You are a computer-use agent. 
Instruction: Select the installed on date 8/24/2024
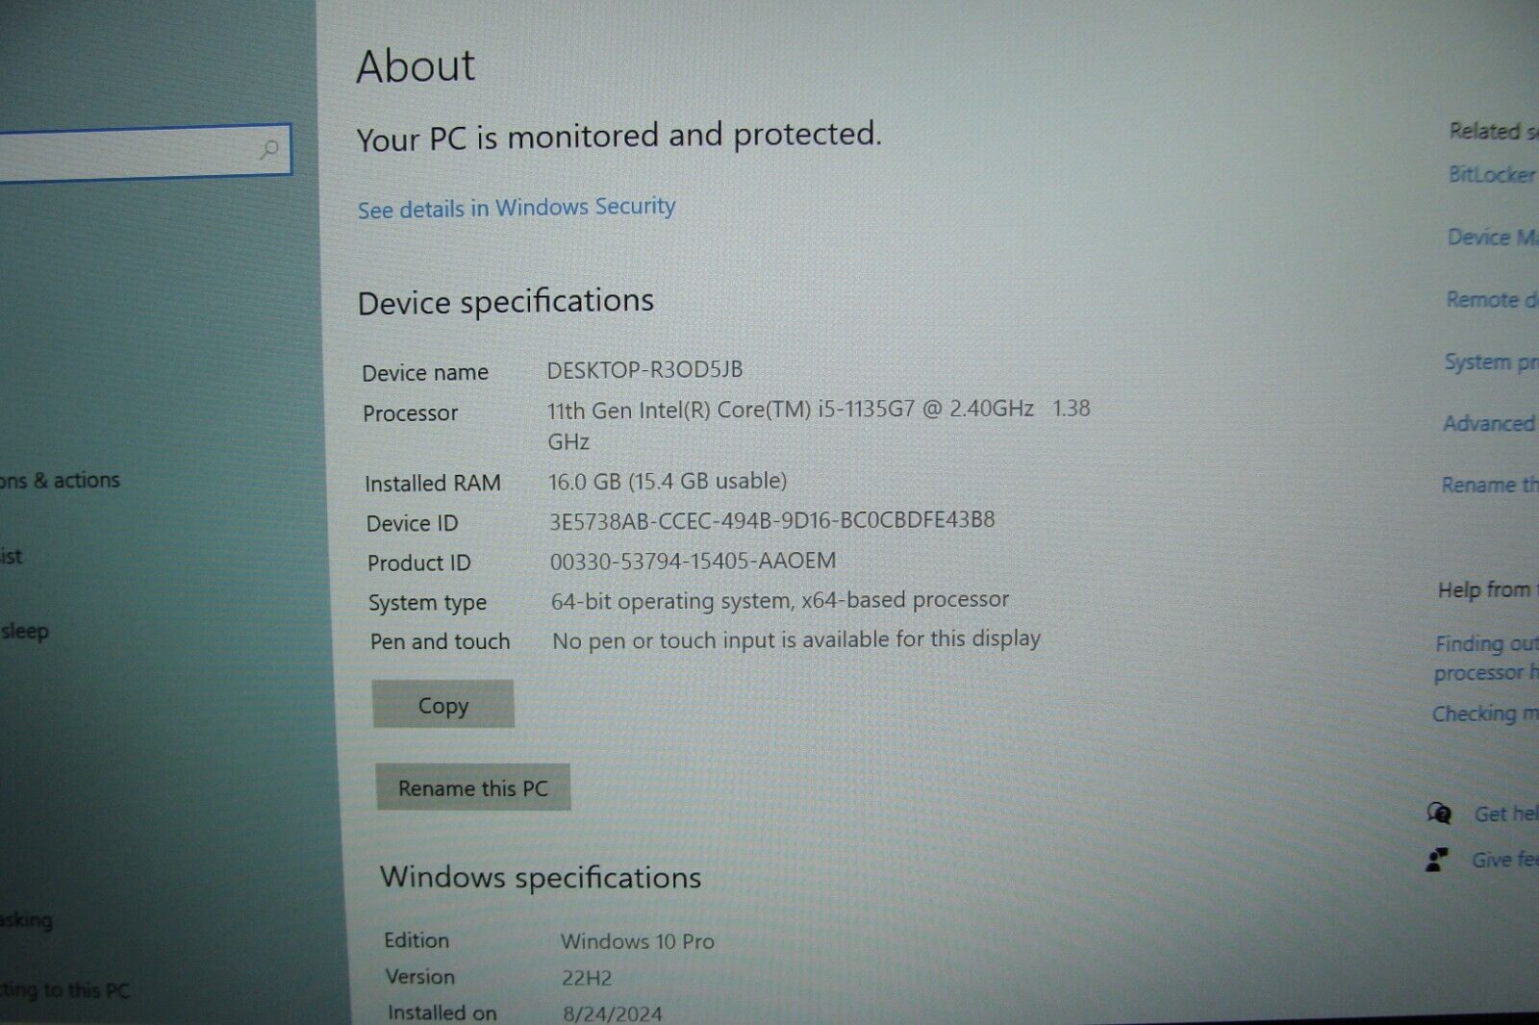click(x=613, y=1013)
